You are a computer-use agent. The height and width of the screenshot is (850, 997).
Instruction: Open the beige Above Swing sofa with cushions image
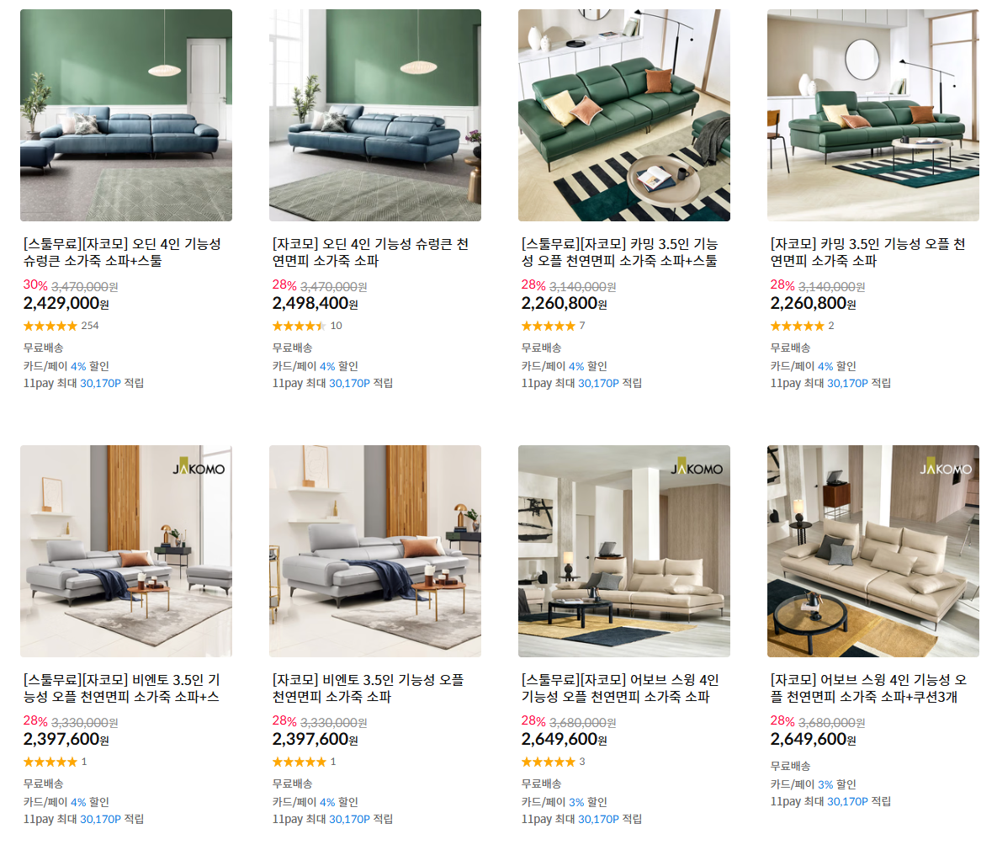(x=873, y=551)
